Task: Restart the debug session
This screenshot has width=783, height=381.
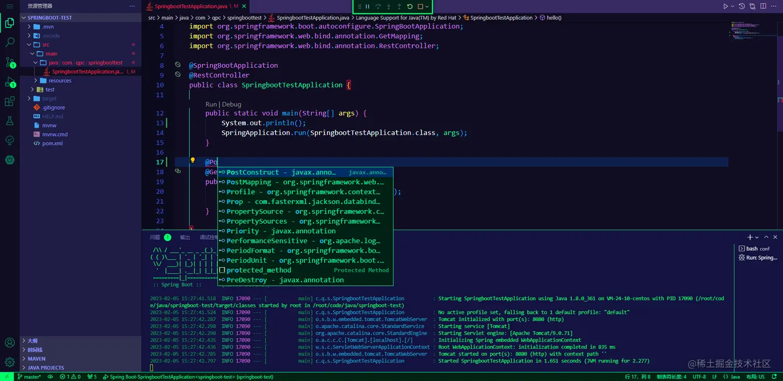Action: point(410,7)
